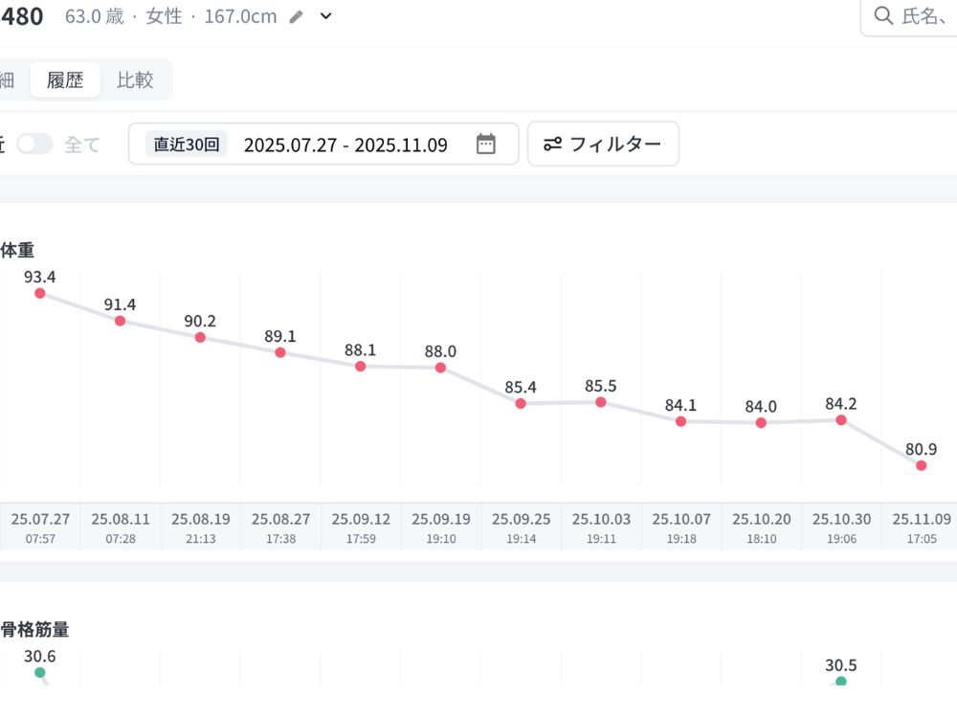
Task: Toggle the 全て switch
Action: pos(34,144)
